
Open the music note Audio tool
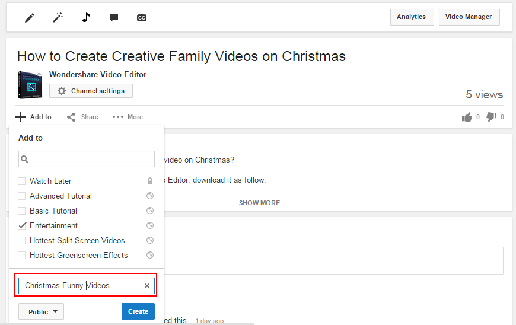[86, 17]
